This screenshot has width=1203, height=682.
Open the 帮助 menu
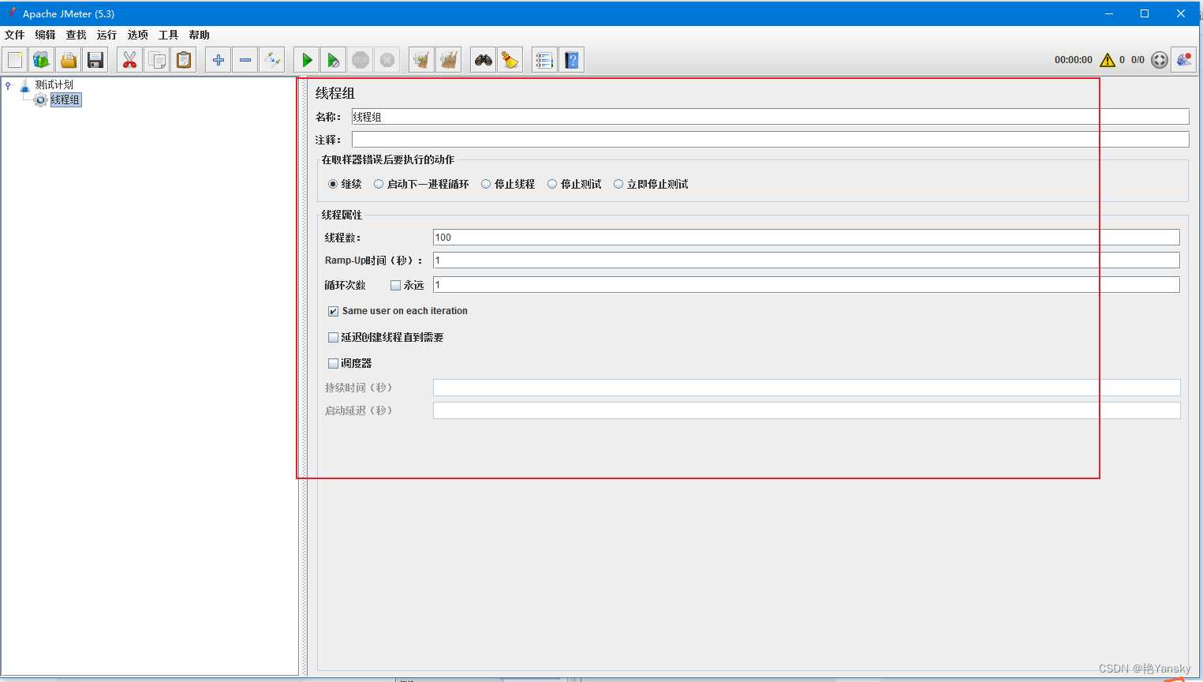coord(200,35)
